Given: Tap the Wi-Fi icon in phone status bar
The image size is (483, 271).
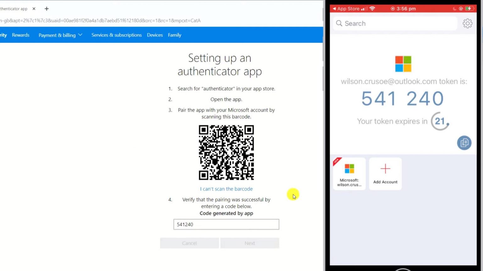Looking at the screenshot, I should [372, 8].
